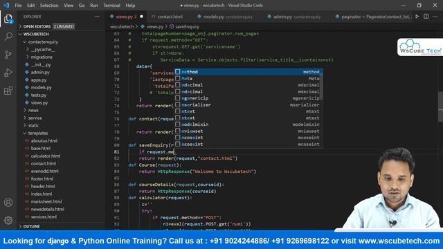Switch to the views.py editor tab
The image size is (443, 249).
point(126,17)
